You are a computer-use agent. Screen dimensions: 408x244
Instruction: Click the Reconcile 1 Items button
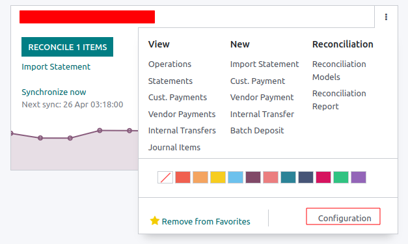click(68, 47)
